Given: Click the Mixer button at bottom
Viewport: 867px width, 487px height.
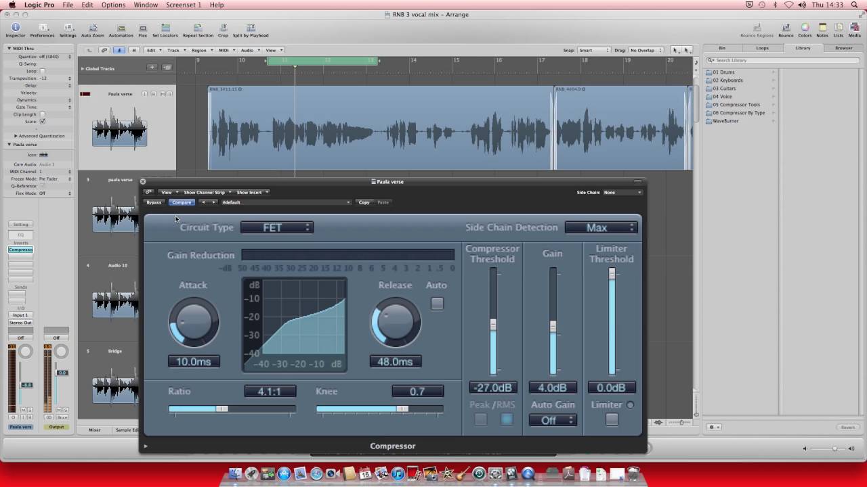Looking at the screenshot, I should [x=94, y=430].
